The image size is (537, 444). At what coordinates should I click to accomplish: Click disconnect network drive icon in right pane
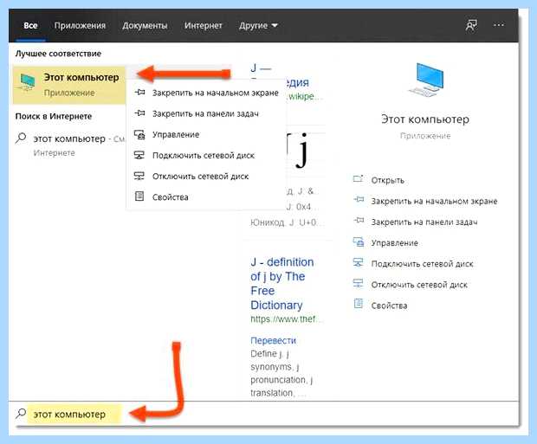pos(359,283)
